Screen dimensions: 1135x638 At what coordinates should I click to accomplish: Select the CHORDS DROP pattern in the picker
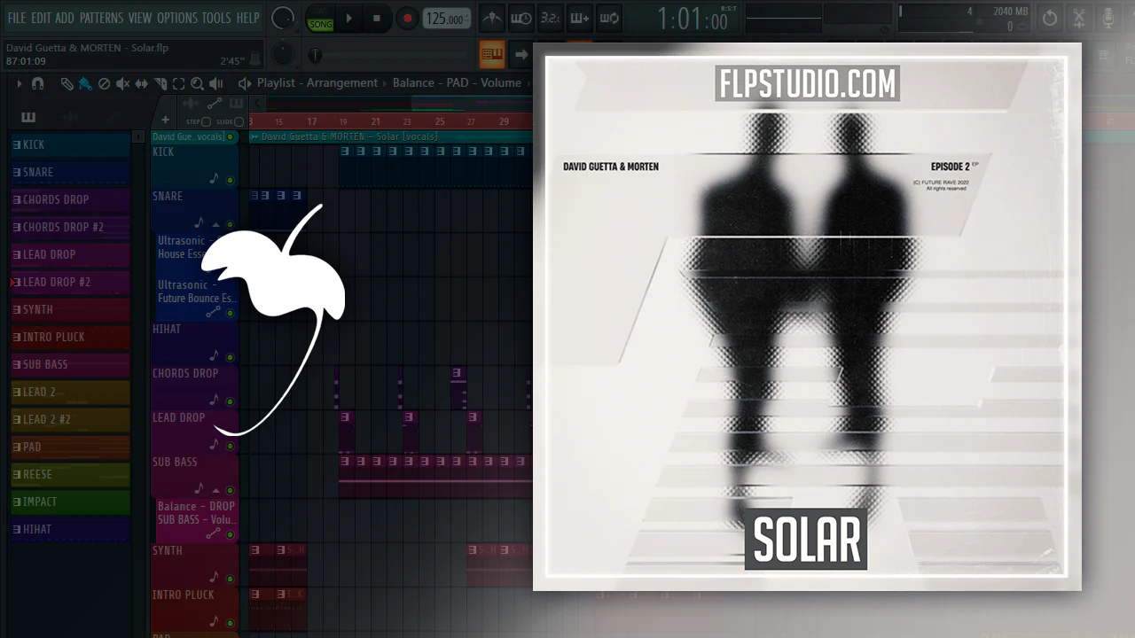coord(70,199)
